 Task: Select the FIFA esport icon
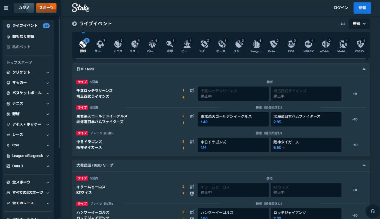pyautogui.click(x=291, y=46)
